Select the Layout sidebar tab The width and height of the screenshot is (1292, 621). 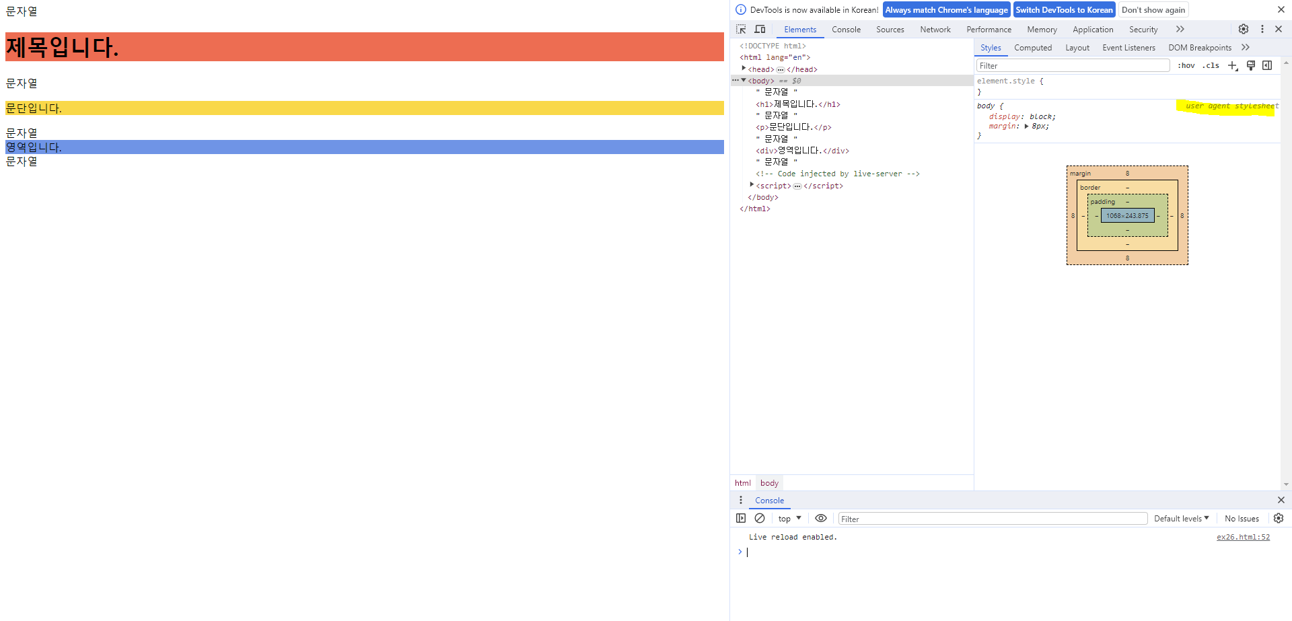(x=1077, y=47)
